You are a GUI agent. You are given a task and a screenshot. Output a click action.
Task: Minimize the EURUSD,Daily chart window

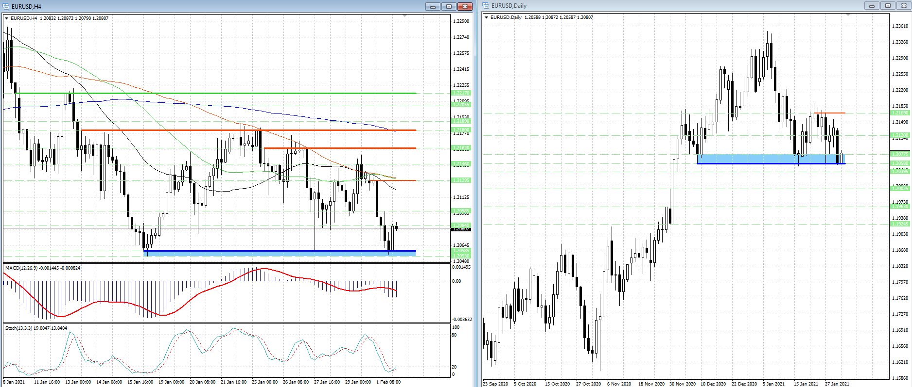(872, 6)
